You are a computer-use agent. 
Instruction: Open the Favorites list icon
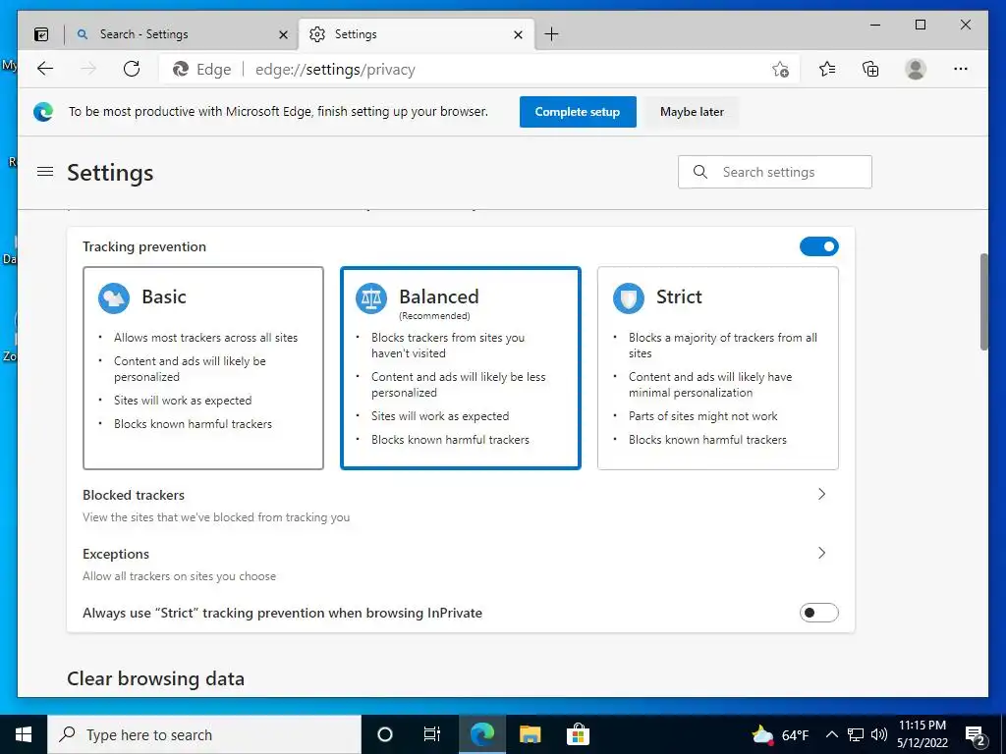tap(827, 69)
